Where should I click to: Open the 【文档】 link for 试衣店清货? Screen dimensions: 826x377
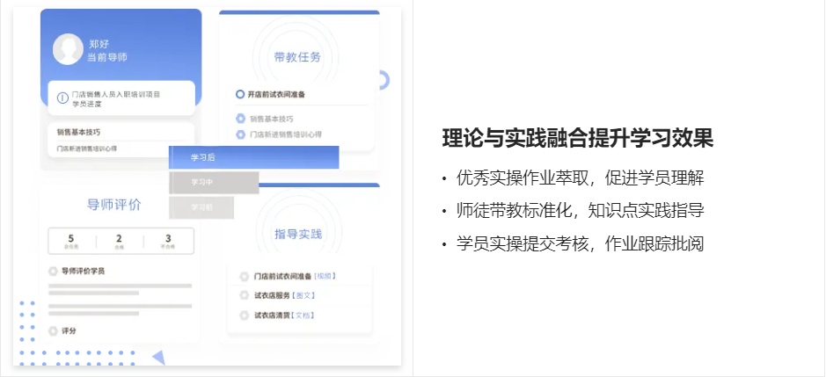click(303, 315)
